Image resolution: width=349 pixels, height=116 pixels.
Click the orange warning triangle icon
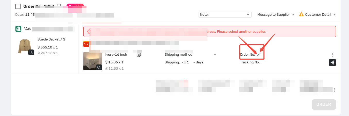point(301,14)
